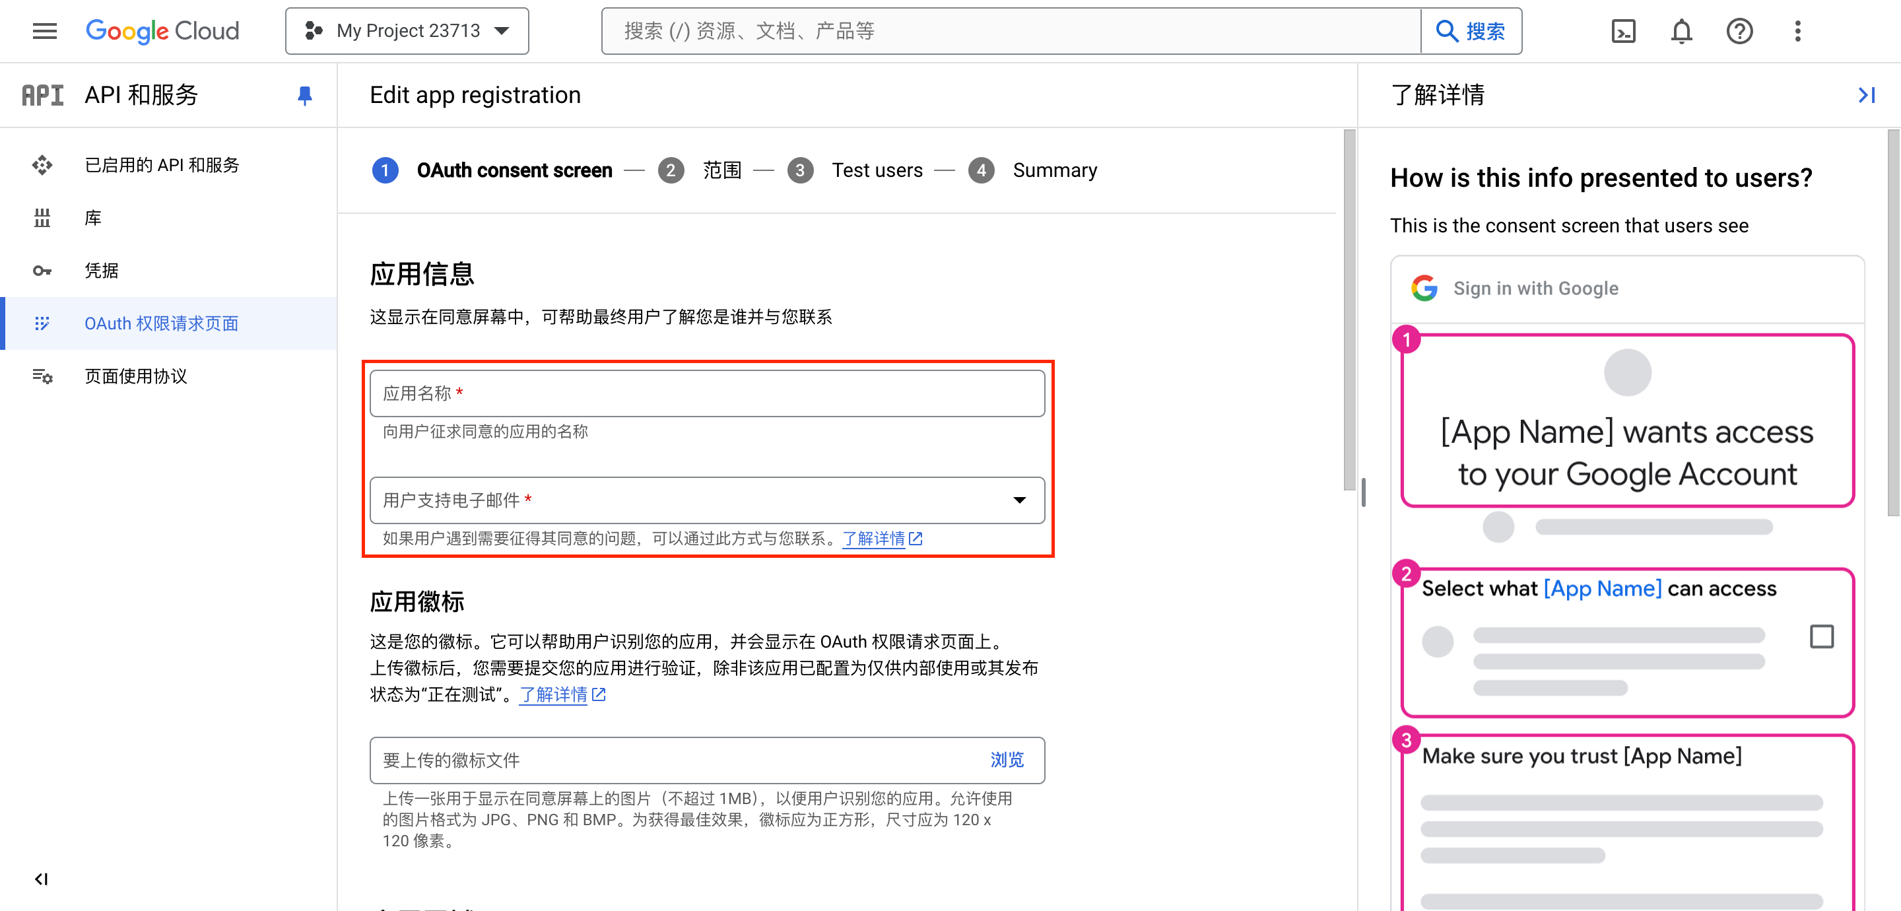Open 页面使用协议 sidebar item

[x=168, y=376]
